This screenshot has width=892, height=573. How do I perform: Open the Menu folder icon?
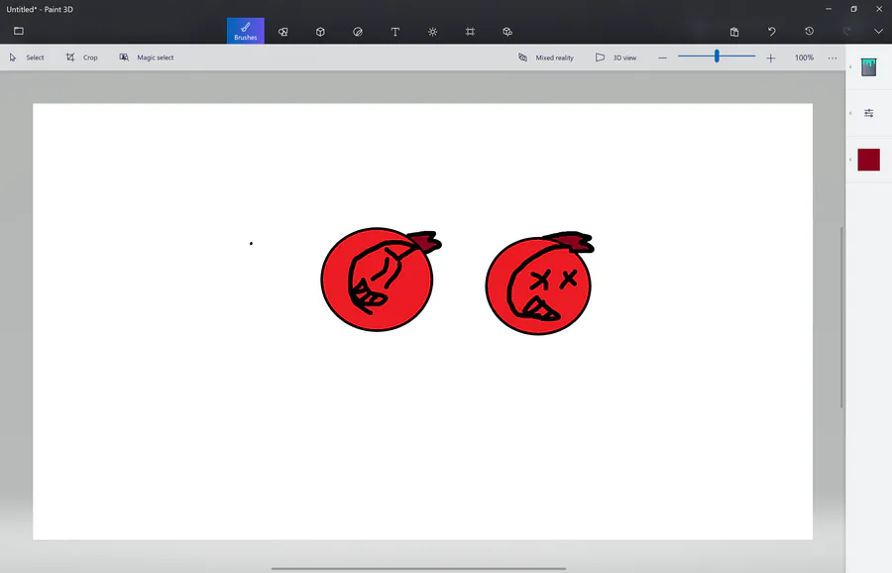coord(19,31)
